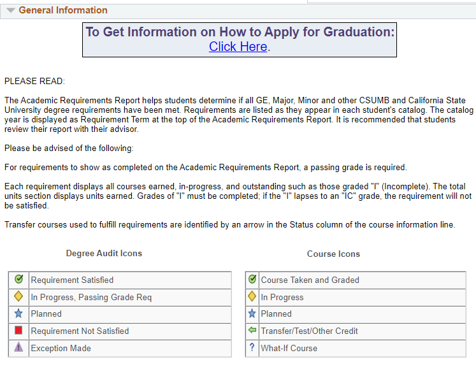Click the yellow diamond course In Progress icon
Viewport: 476px width, 369px height.
pos(252,297)
